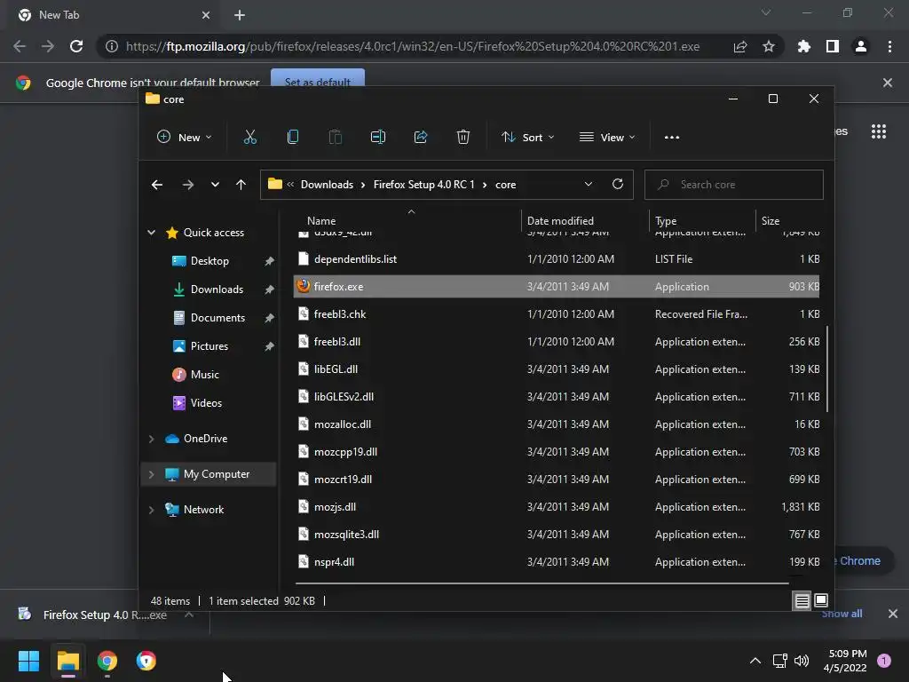Bookmark this page with the star icon

(769, 46)
